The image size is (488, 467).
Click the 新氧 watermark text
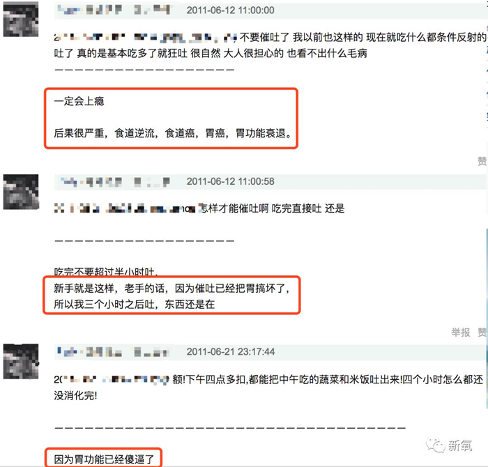(460, 445)
